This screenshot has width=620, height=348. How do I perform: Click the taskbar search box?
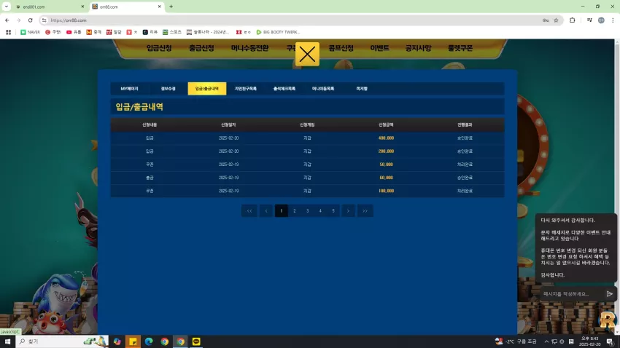[62, 341]
